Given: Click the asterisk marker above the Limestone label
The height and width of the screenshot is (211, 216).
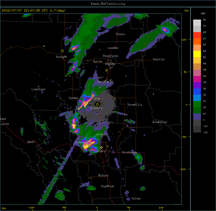Looking at the screenshot, I should [38, 87].
